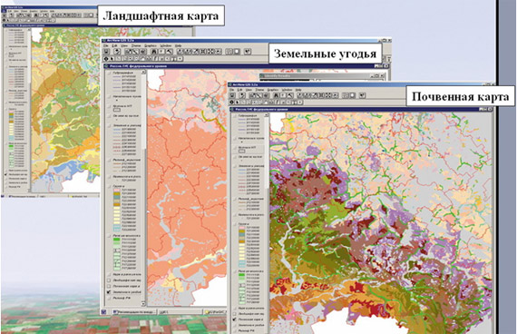Screen dimensions: 517x334
Task: Open Edit menu in Почвенная карта window
Action: (241, 90)
